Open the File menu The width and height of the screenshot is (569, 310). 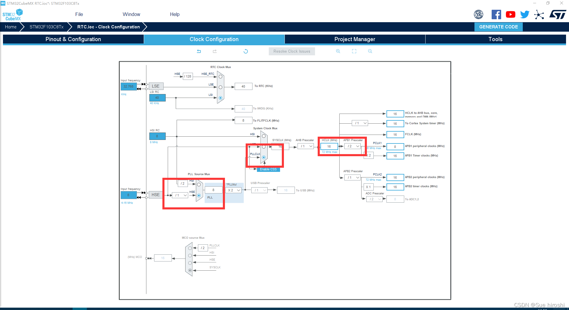pos(79,14)
